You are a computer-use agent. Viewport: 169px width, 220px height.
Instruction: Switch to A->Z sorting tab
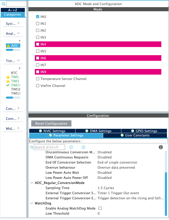pyautogui.click(x=13, y=10)
